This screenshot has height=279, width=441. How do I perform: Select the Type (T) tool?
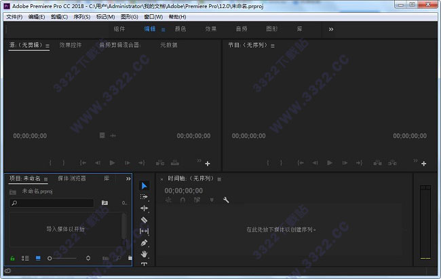click(144, 264)
